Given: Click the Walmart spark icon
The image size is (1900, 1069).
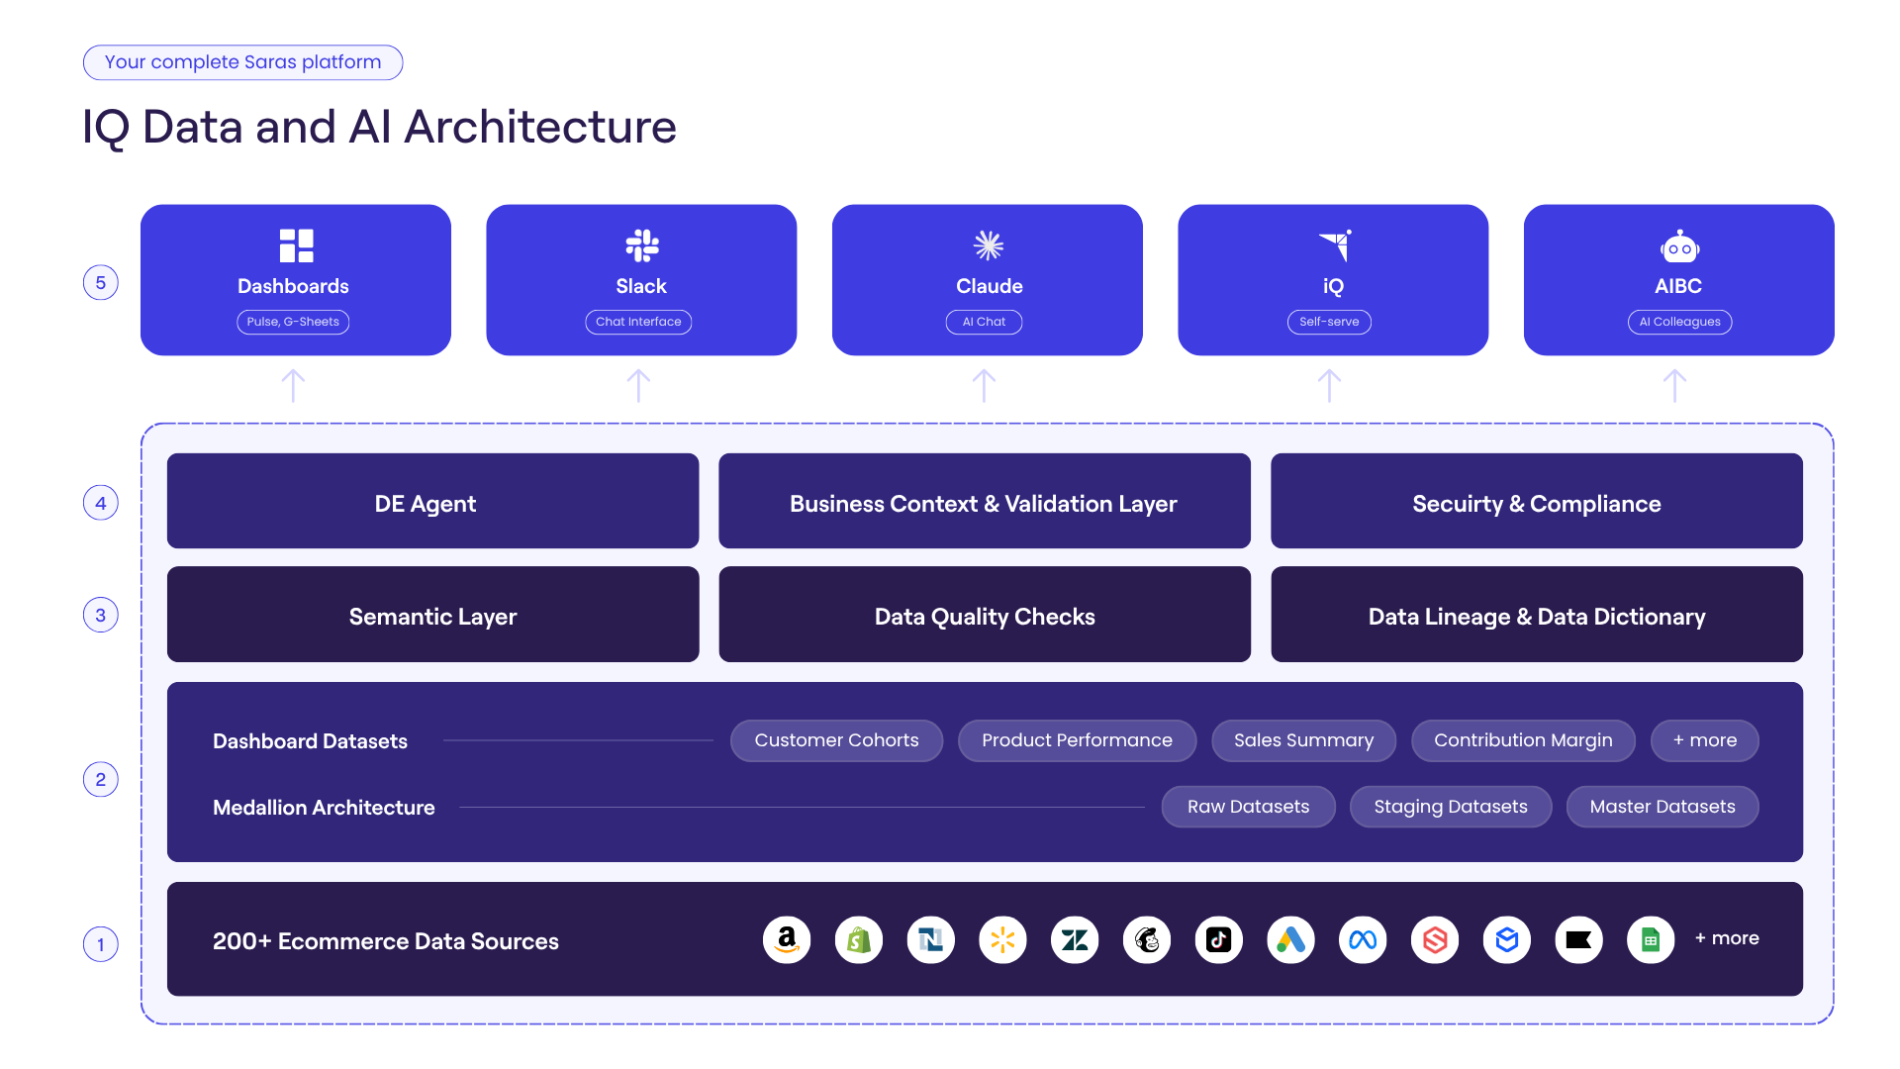Looking at the screenshot, I should [1002, 939].
